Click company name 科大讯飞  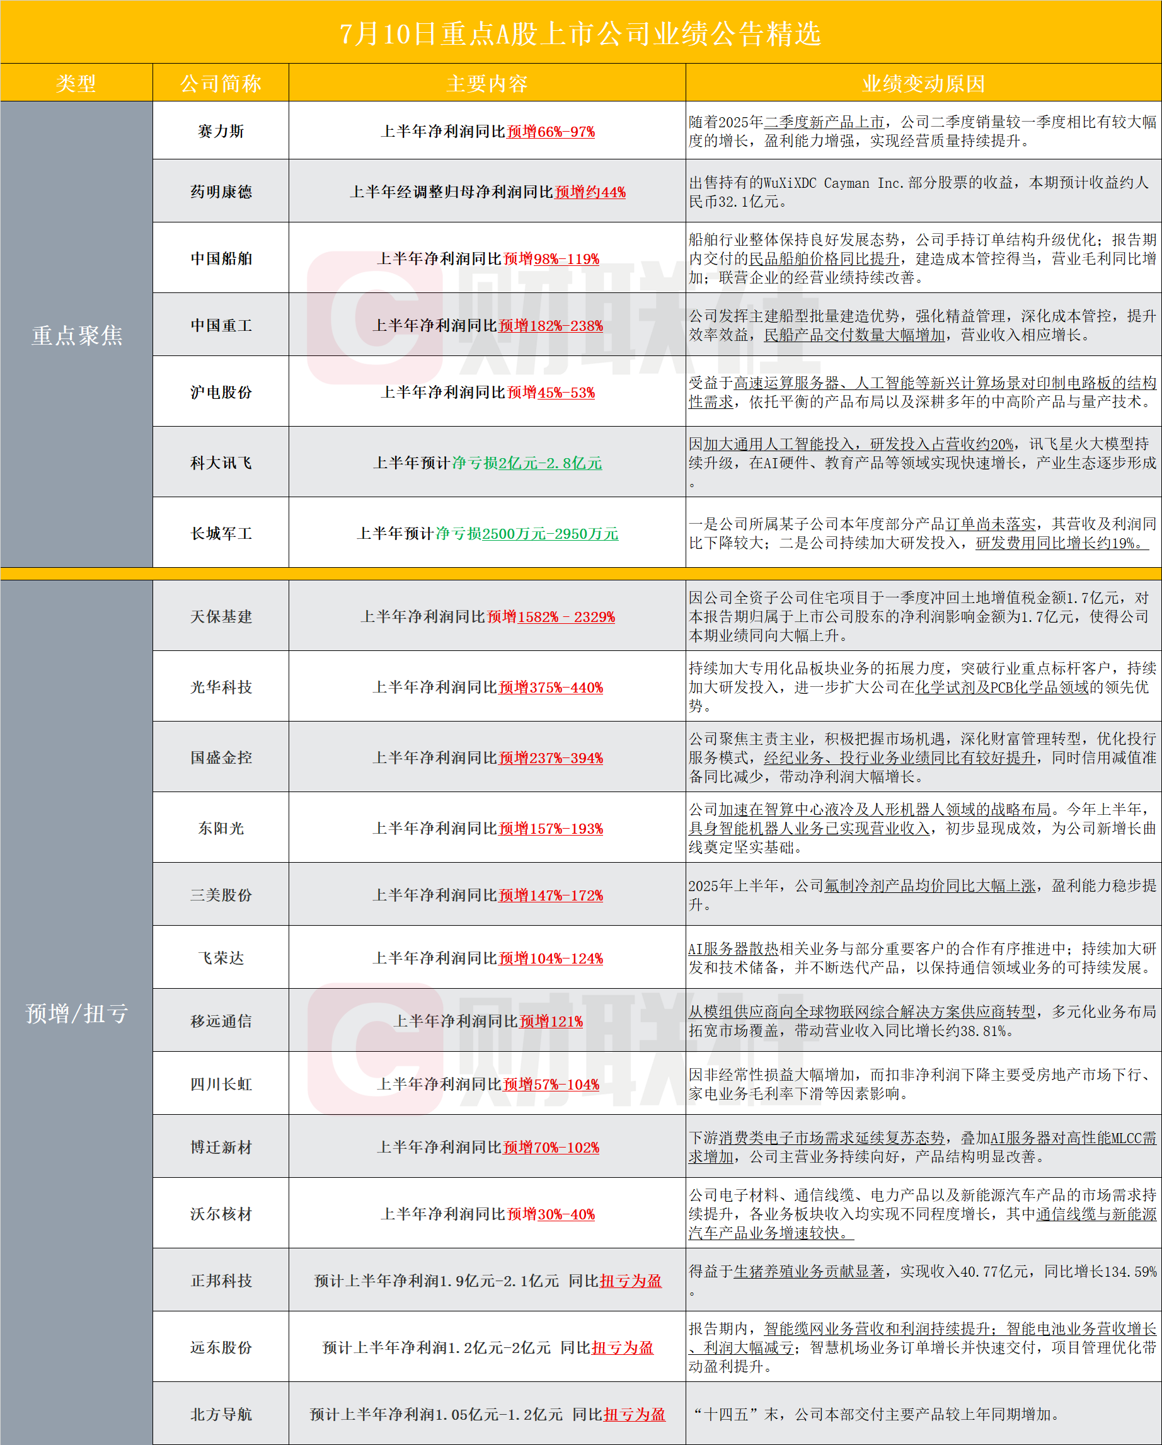click(221, 463)
